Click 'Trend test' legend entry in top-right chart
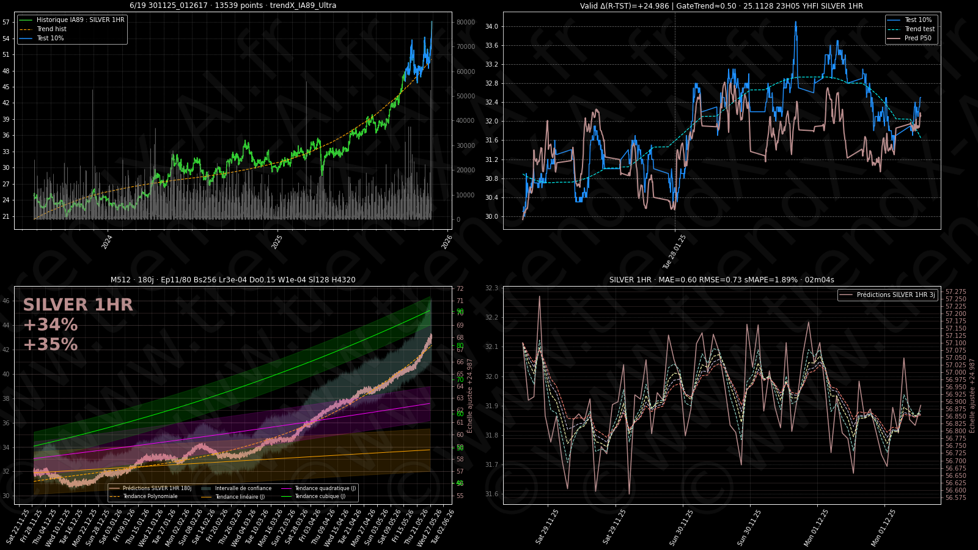This screenshot has width=978, height=550. [x=919, y=29]
